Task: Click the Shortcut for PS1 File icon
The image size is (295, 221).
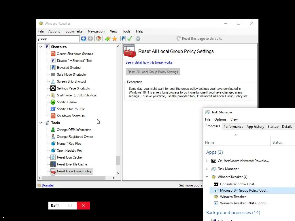Action: [53, 109]
